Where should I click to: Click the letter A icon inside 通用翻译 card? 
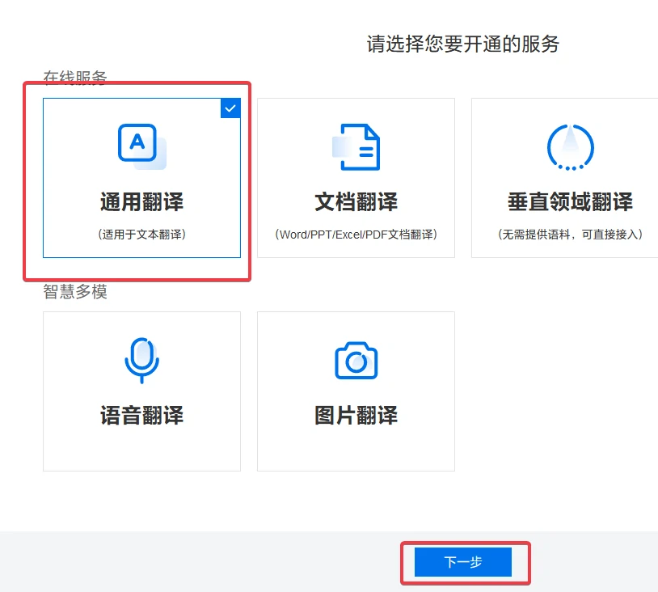138,143
